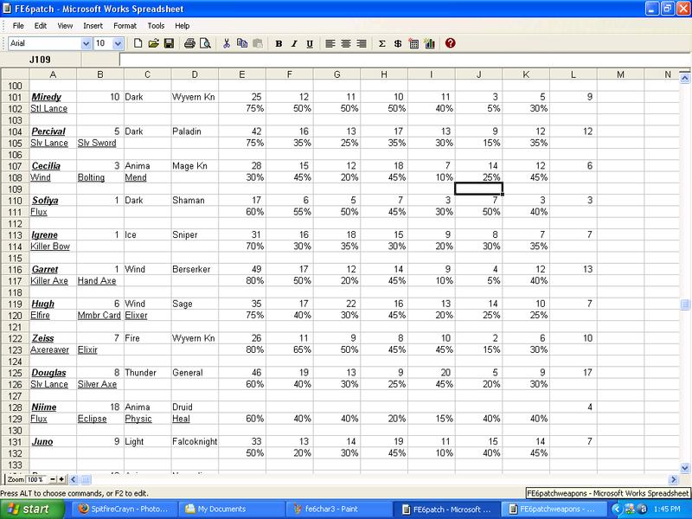Image resolution: width=692 pixels, height=519 pixels.
Task: Select the Percival cell in column A
Action: 48,131
